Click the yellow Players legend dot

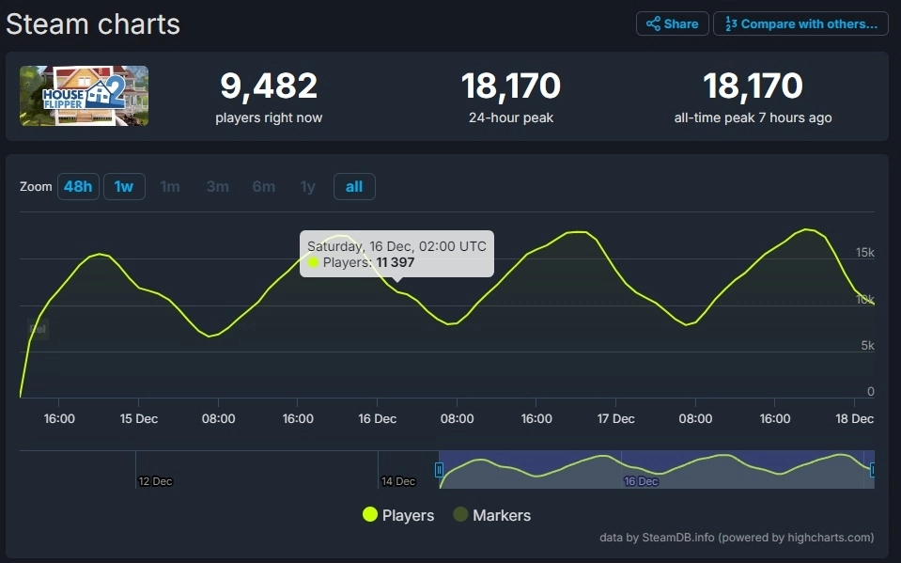click(x=370, y=514)
